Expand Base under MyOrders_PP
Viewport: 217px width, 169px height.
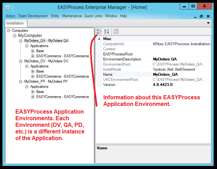point(33,92)
